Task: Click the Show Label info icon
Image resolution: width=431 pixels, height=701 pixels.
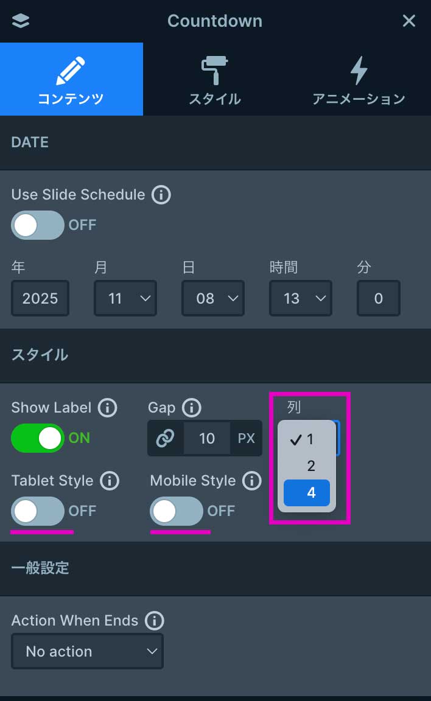Action: click(x=107, y=408)
